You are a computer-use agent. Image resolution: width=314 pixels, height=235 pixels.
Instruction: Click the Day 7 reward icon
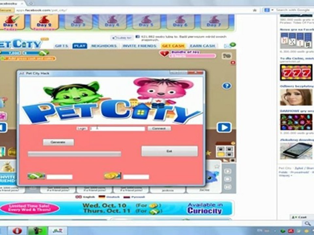214,22
